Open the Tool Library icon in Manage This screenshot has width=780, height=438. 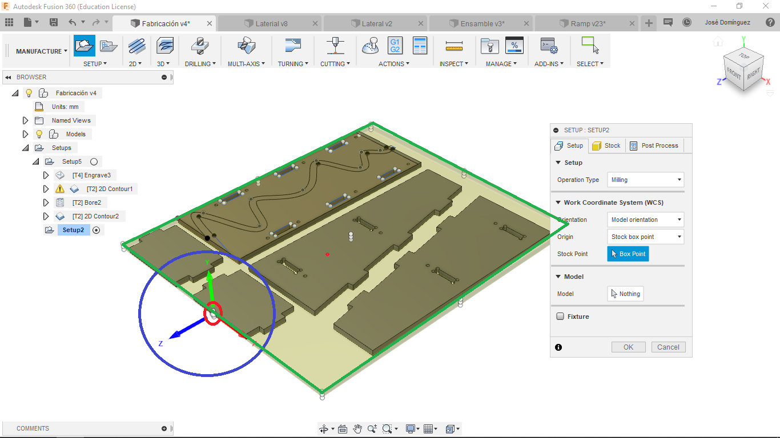(x=489, y=46)
